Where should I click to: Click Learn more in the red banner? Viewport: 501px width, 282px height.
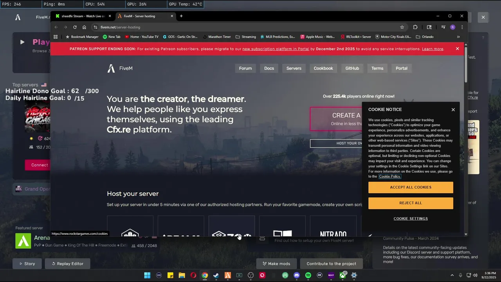[433, 49]
